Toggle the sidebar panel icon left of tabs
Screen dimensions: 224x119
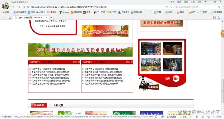(x=3, y=17)
